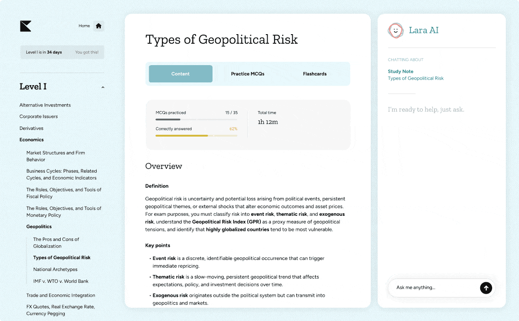
Task: Open the Flashcards tab
Action: pyautogui.click(x=315, y=74)
